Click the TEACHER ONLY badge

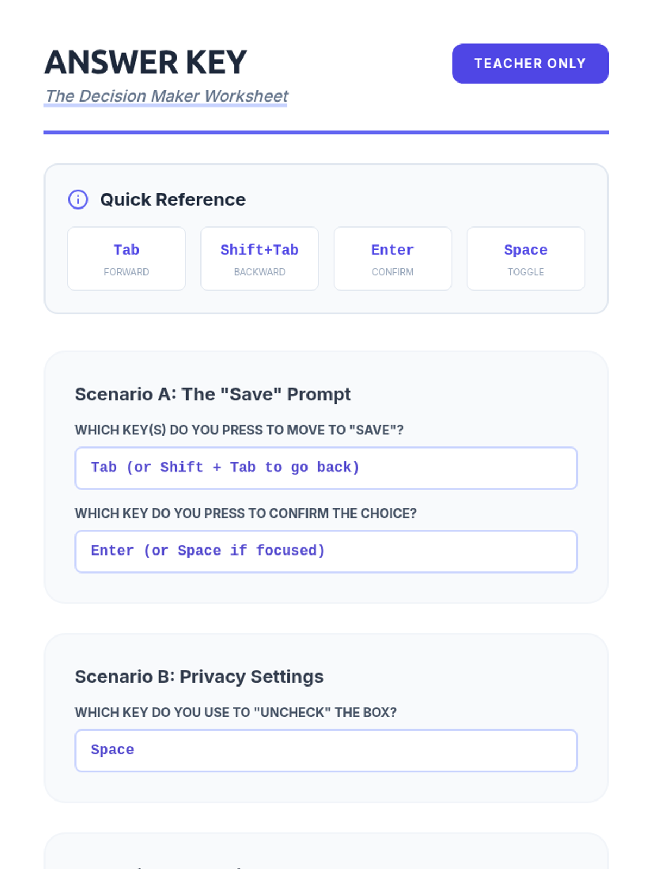tap(530, 64)
